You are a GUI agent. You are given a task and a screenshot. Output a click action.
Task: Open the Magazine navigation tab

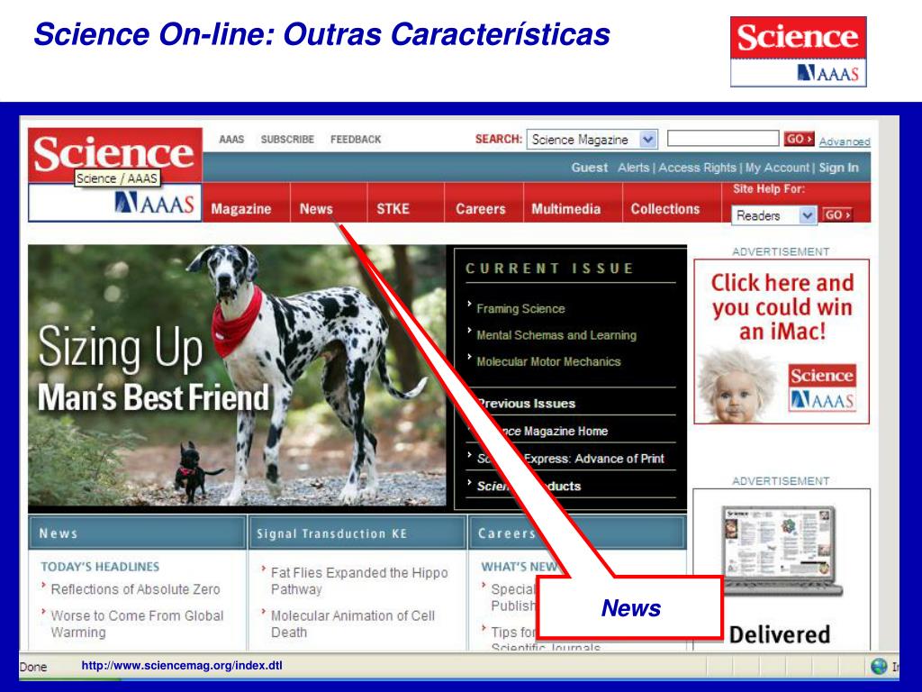241,209
